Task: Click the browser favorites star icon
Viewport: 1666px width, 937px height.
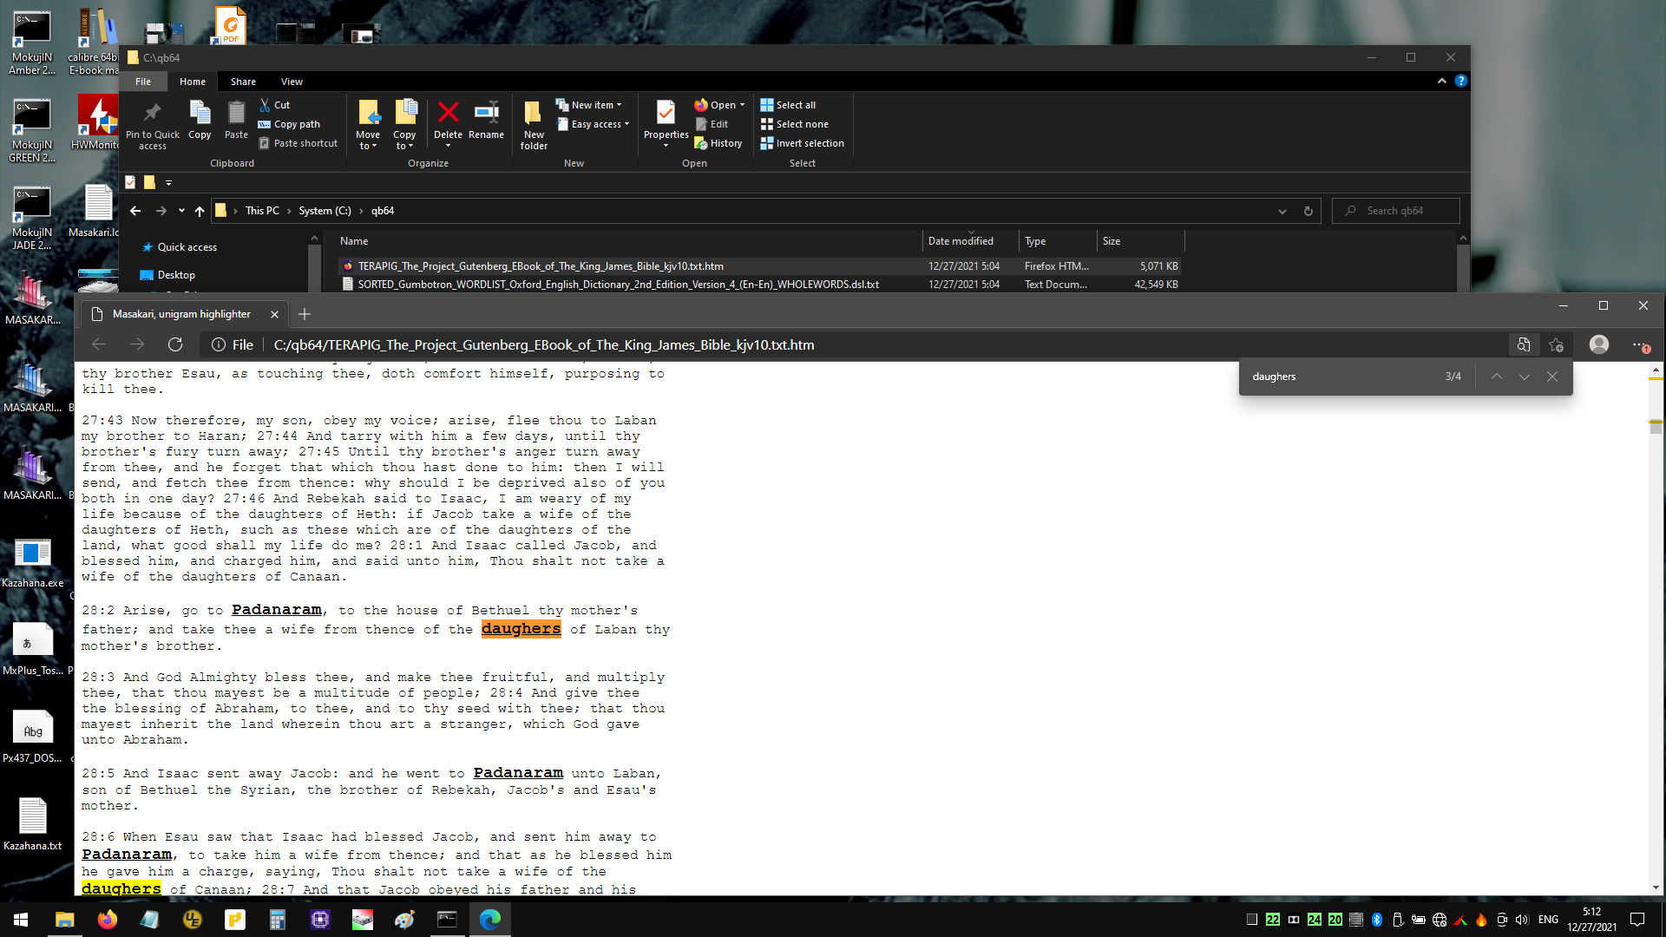Action: [x=1557, y=344]
